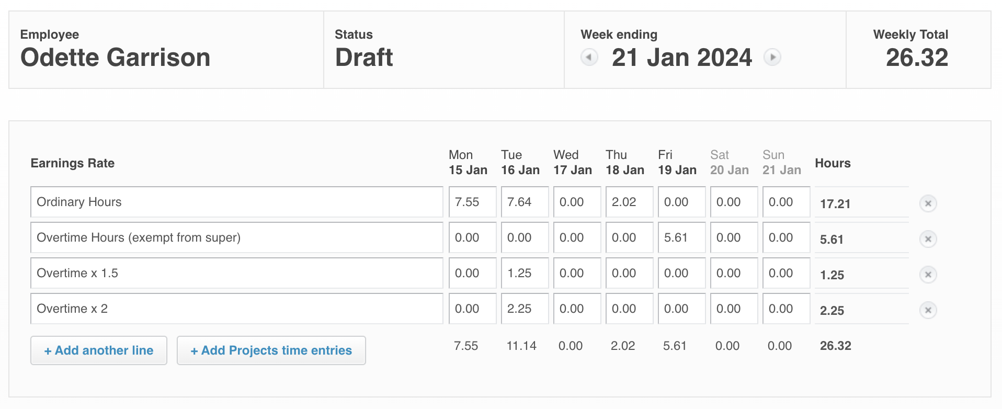
Task: Remove the Overtime x 1.5 row
Action: (928, 275)
